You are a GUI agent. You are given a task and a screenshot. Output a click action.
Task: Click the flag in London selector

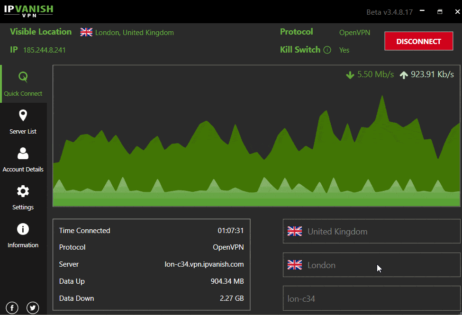pos(295,265)
